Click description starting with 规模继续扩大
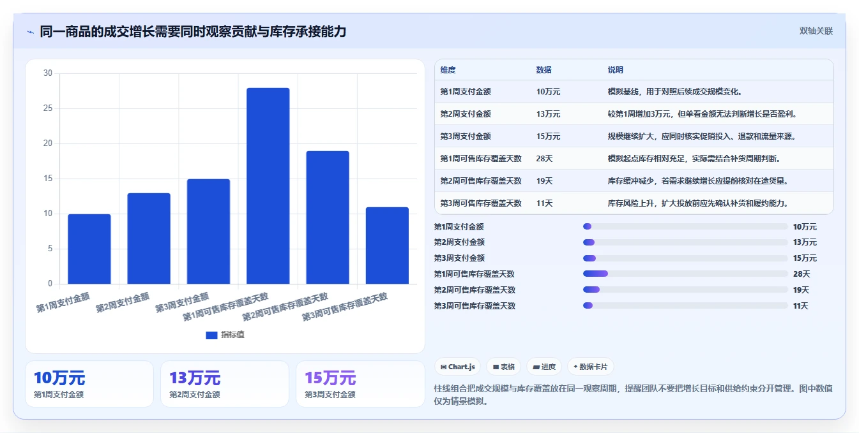Screen dimensions: 859x433 702,136
